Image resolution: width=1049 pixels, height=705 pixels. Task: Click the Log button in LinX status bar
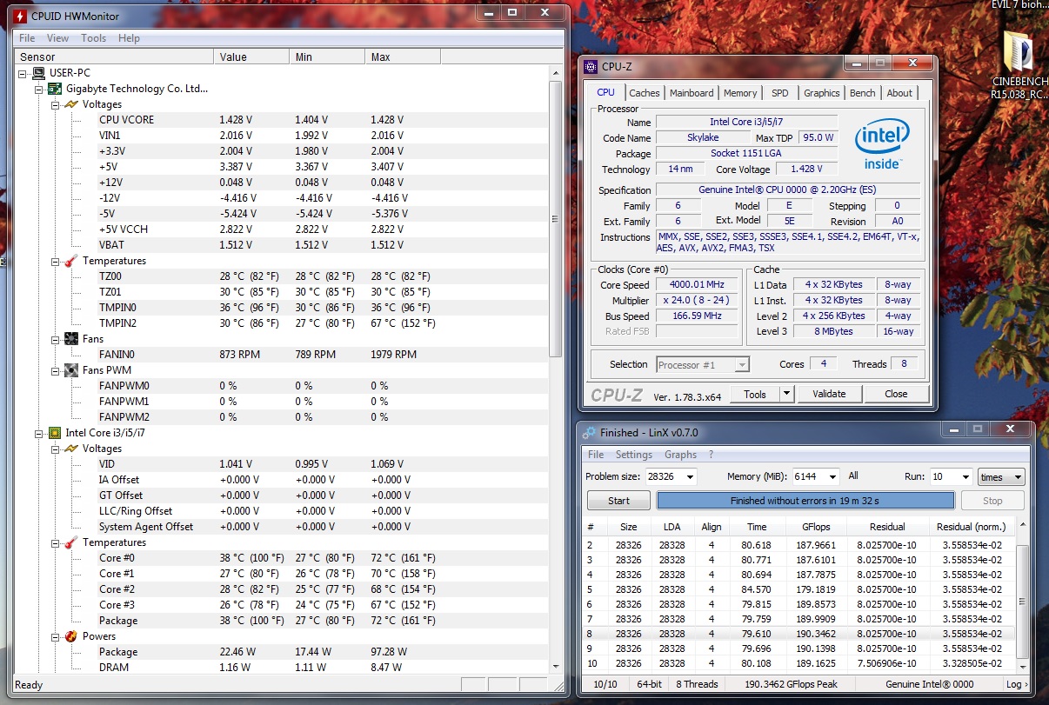[x=1017, y=684]
